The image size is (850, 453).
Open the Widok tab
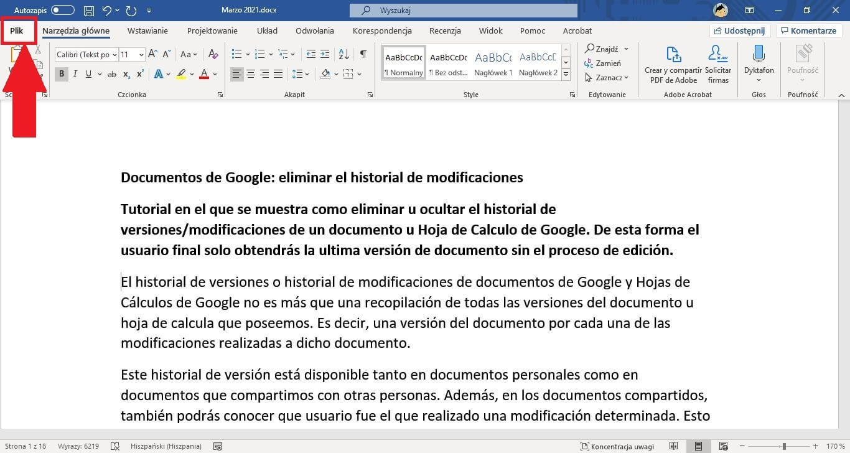(491, 30)
